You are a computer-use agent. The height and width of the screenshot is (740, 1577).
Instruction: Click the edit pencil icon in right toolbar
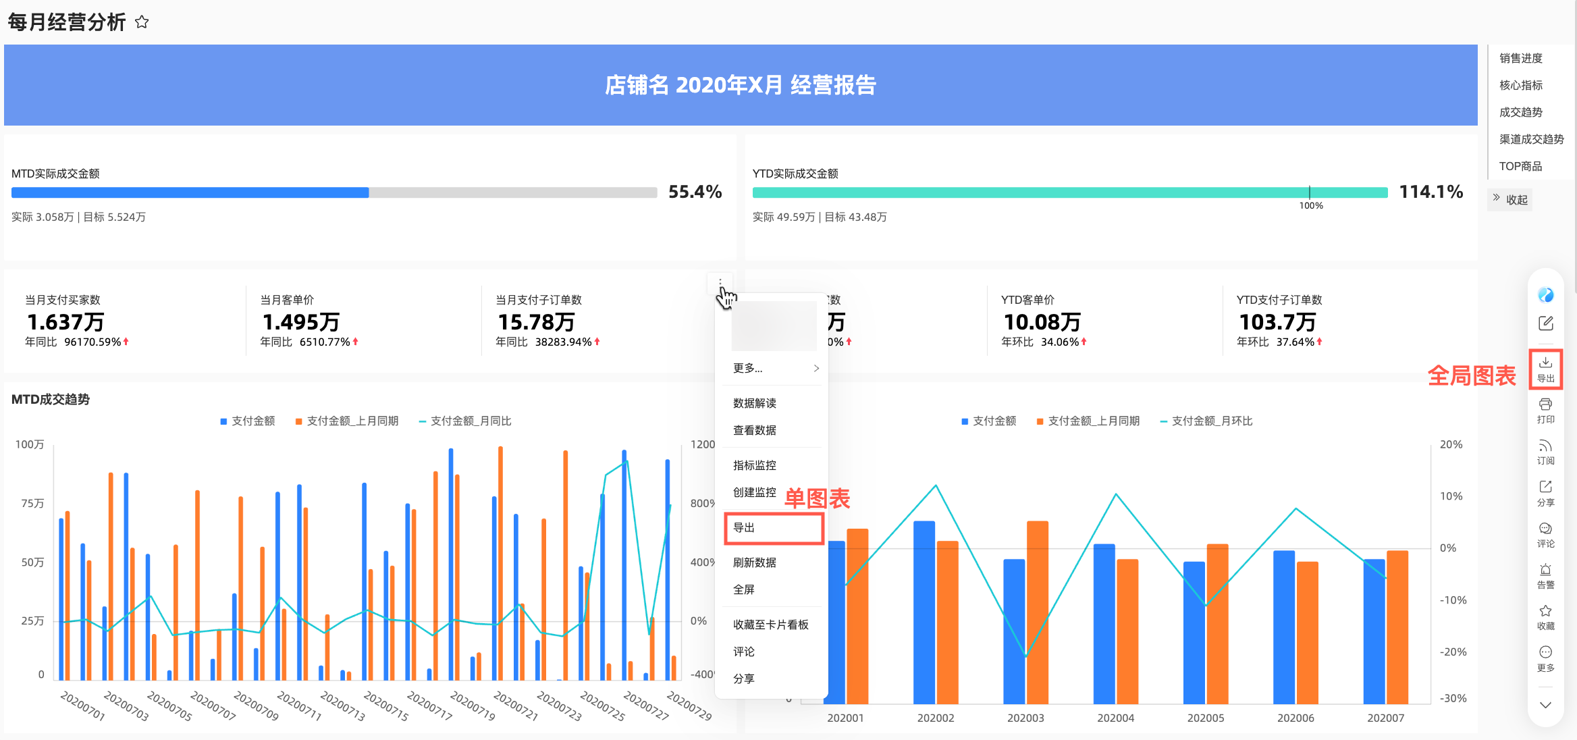(1545, 323)
